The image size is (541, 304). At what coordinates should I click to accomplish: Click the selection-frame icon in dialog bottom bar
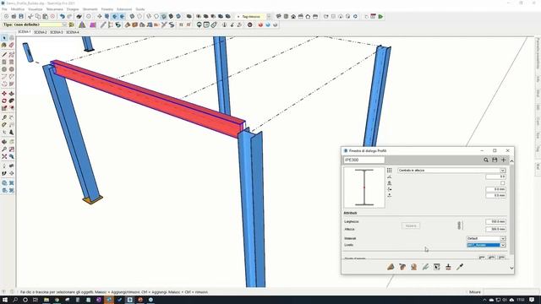437,267
